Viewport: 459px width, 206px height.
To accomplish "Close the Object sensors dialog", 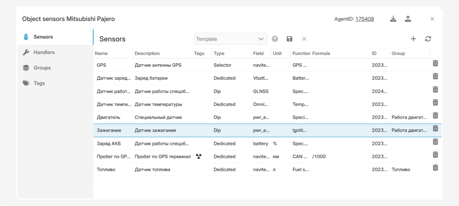I will (432, 19).
